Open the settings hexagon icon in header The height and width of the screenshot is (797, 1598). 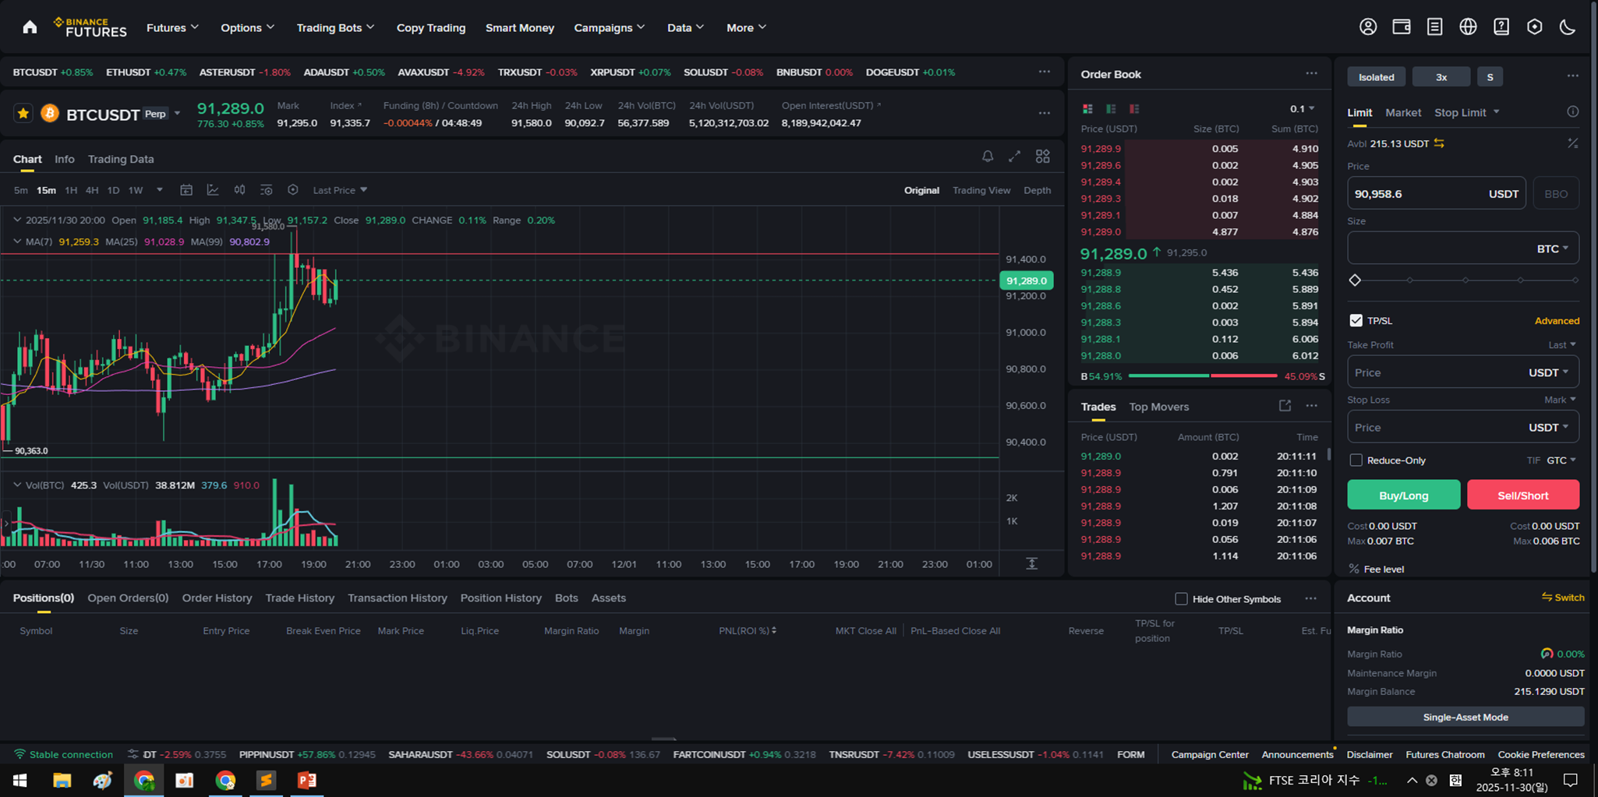[1535, 27]
